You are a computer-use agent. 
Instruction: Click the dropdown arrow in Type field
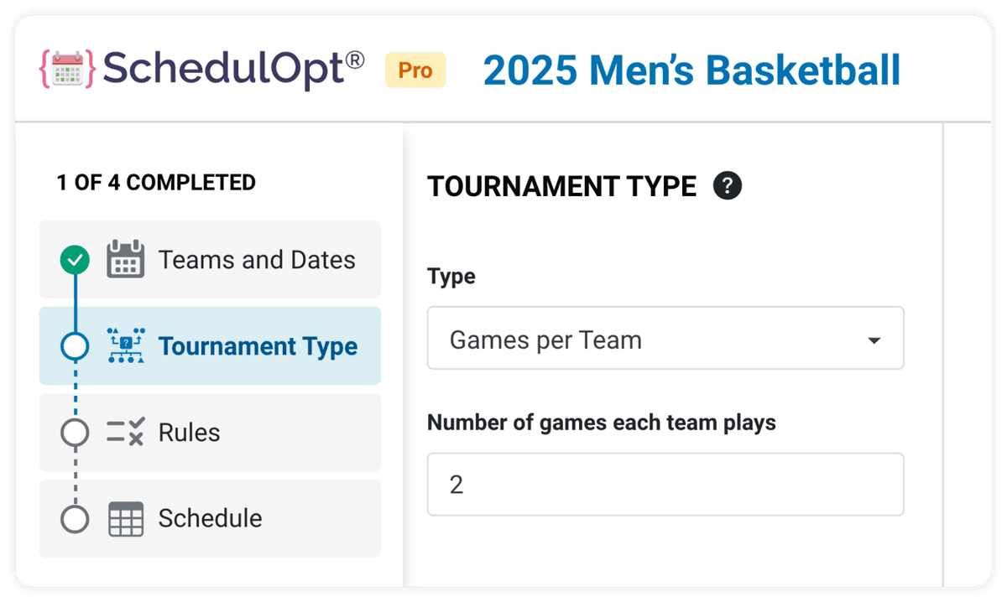point(874,340)
